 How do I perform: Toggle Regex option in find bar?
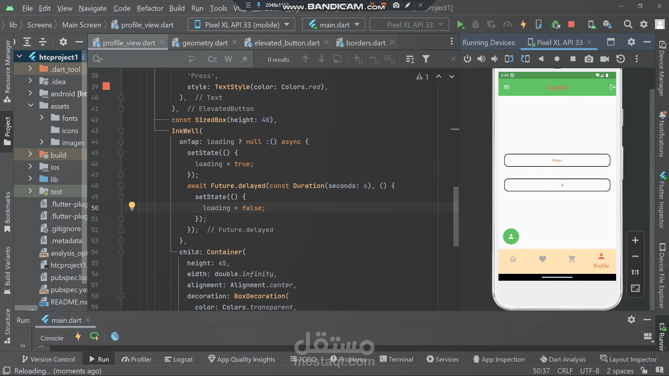(244, 59)
